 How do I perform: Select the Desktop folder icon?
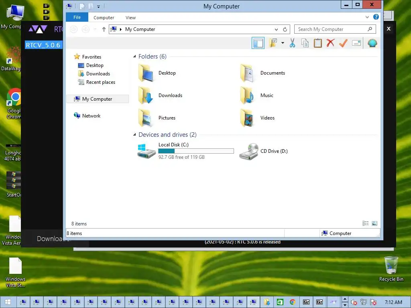coord(146,73)
